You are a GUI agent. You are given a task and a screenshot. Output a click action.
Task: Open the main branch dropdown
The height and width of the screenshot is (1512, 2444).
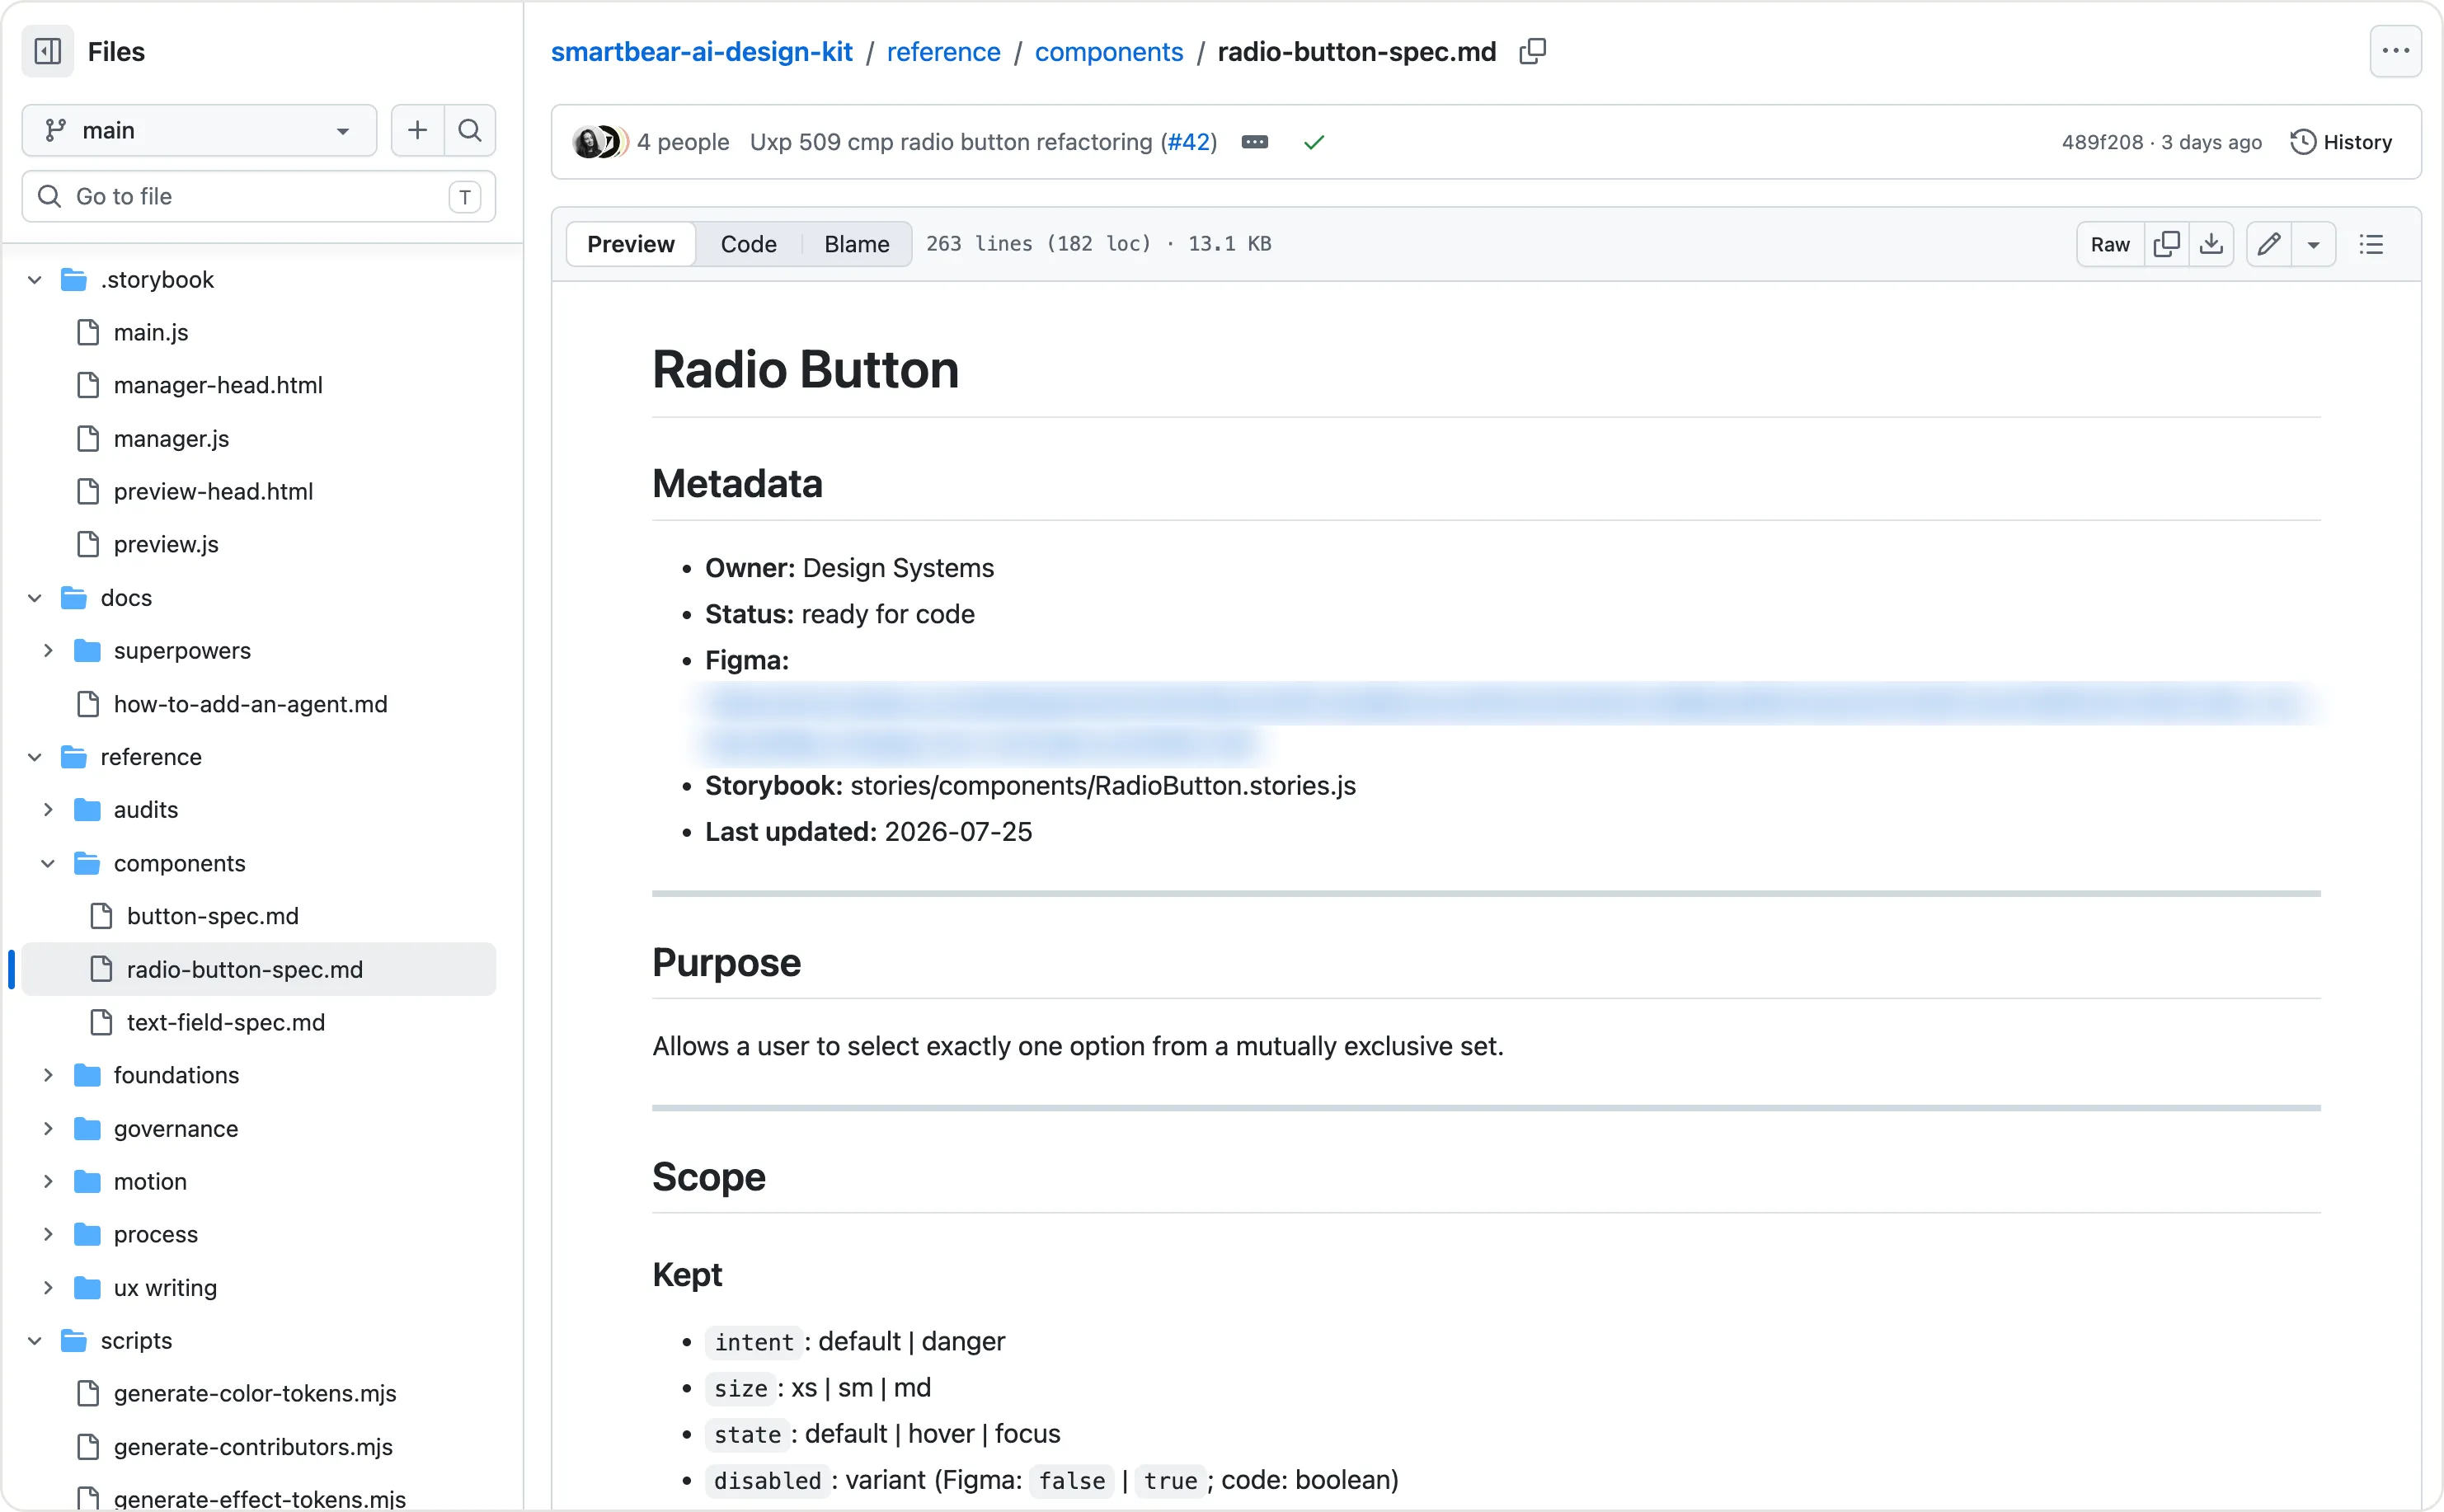coord(199,130)
